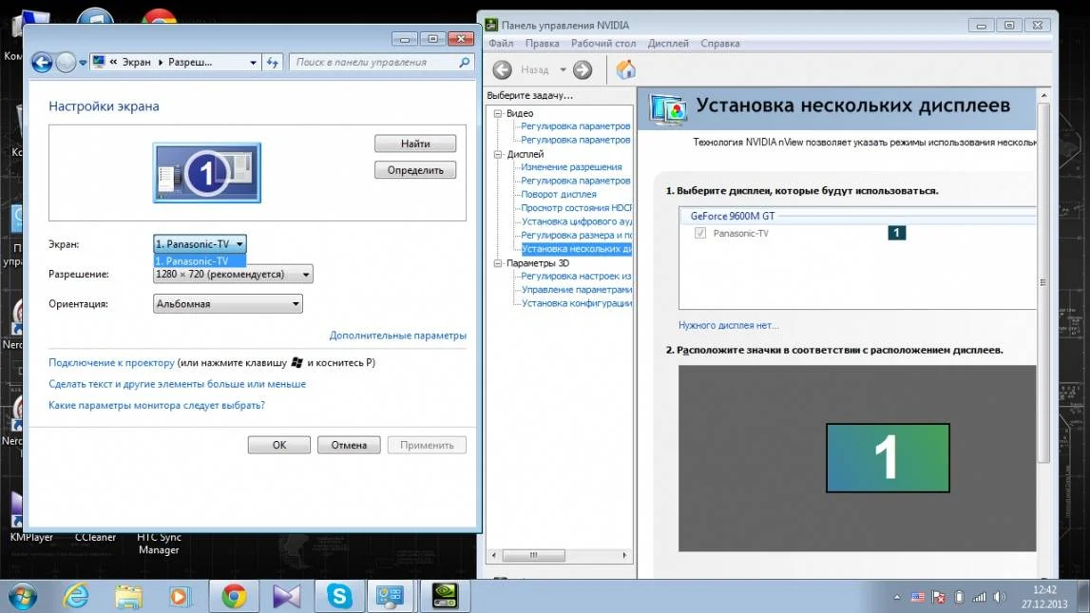Click the task tree horizontal scrollbar thumb

(533, 555)
